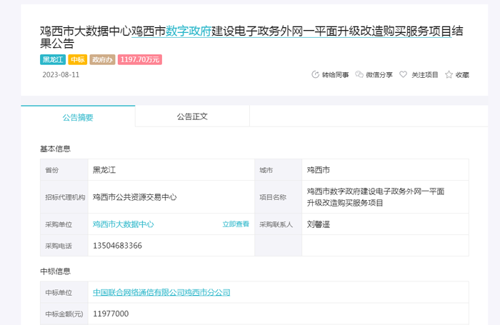Select the project name cell text

pos(376,197)
